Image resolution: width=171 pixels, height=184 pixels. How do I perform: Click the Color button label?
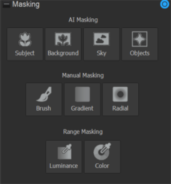tap(102, 166)
